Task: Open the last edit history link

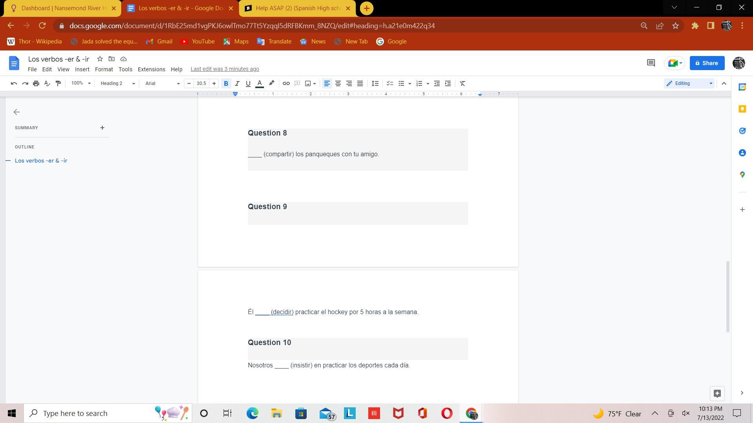Action: click(x=225, y=69)
